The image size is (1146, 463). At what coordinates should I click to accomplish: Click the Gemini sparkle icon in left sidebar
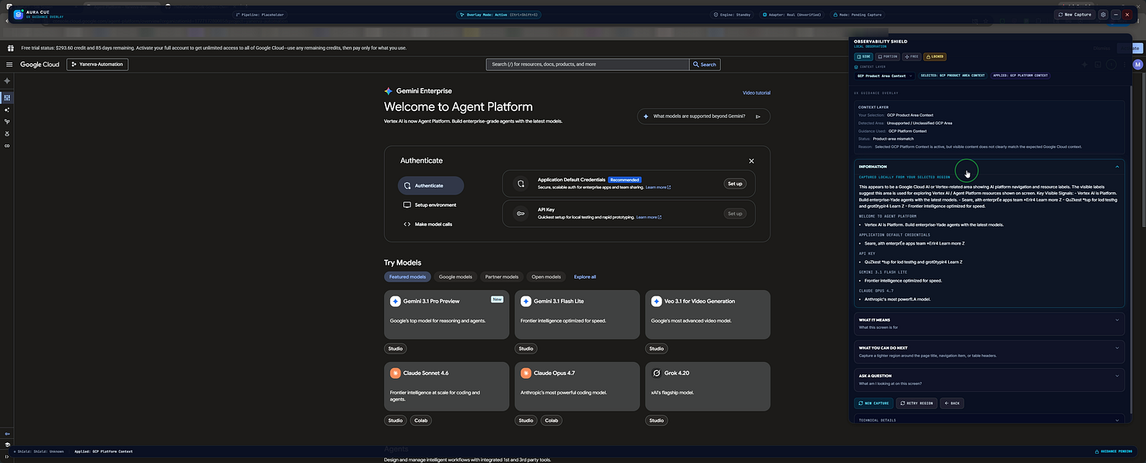click(x=7, y=81)
